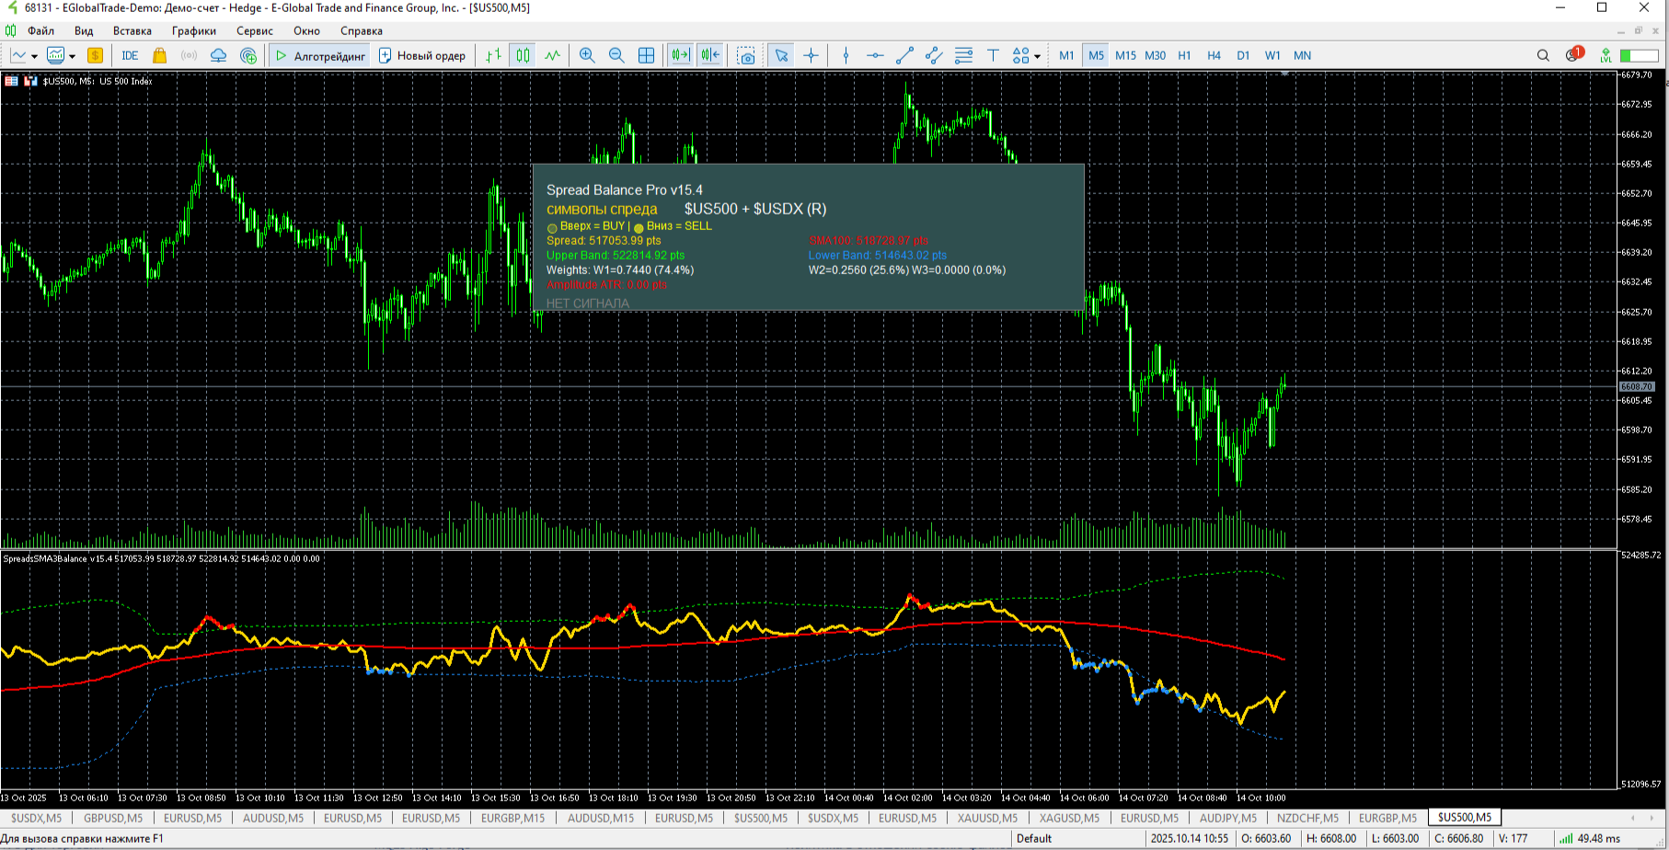Zoom out of the chart
The height and width of the screenshot is (850, 1669).
[616, 55]
